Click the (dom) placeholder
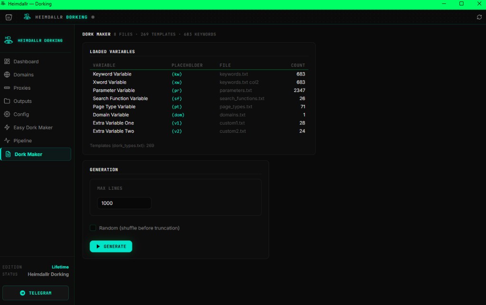 coord(178,115)
